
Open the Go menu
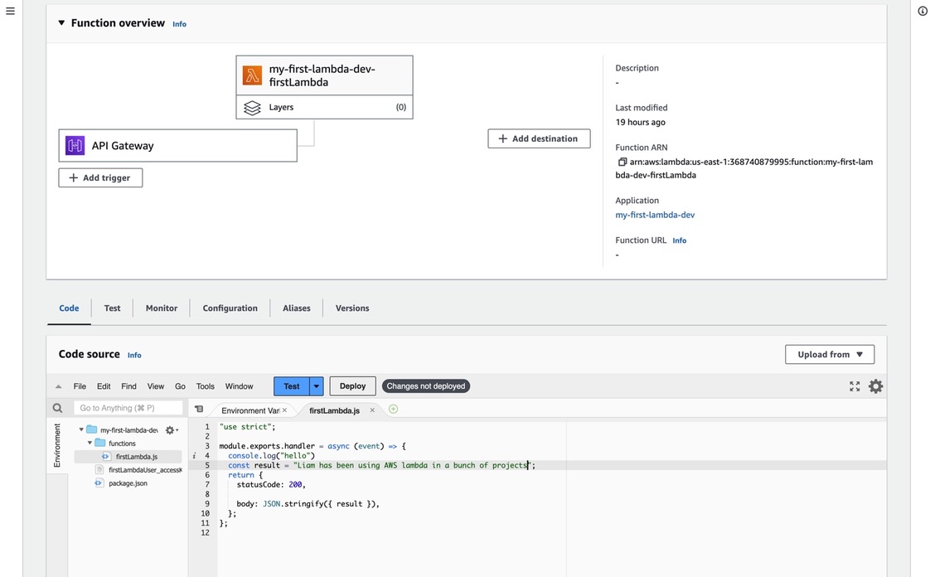click(180, 386)
